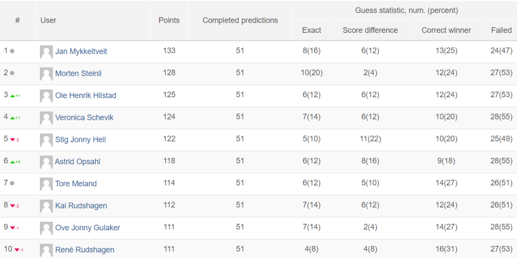Viewport: 517px width, 258px height.
Task: Click the Score difference column header
Action: pos(370,30)
